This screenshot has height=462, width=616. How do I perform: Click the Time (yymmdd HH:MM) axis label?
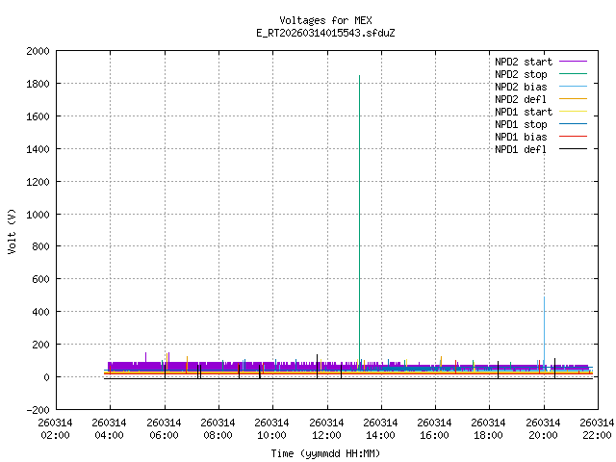324,452
